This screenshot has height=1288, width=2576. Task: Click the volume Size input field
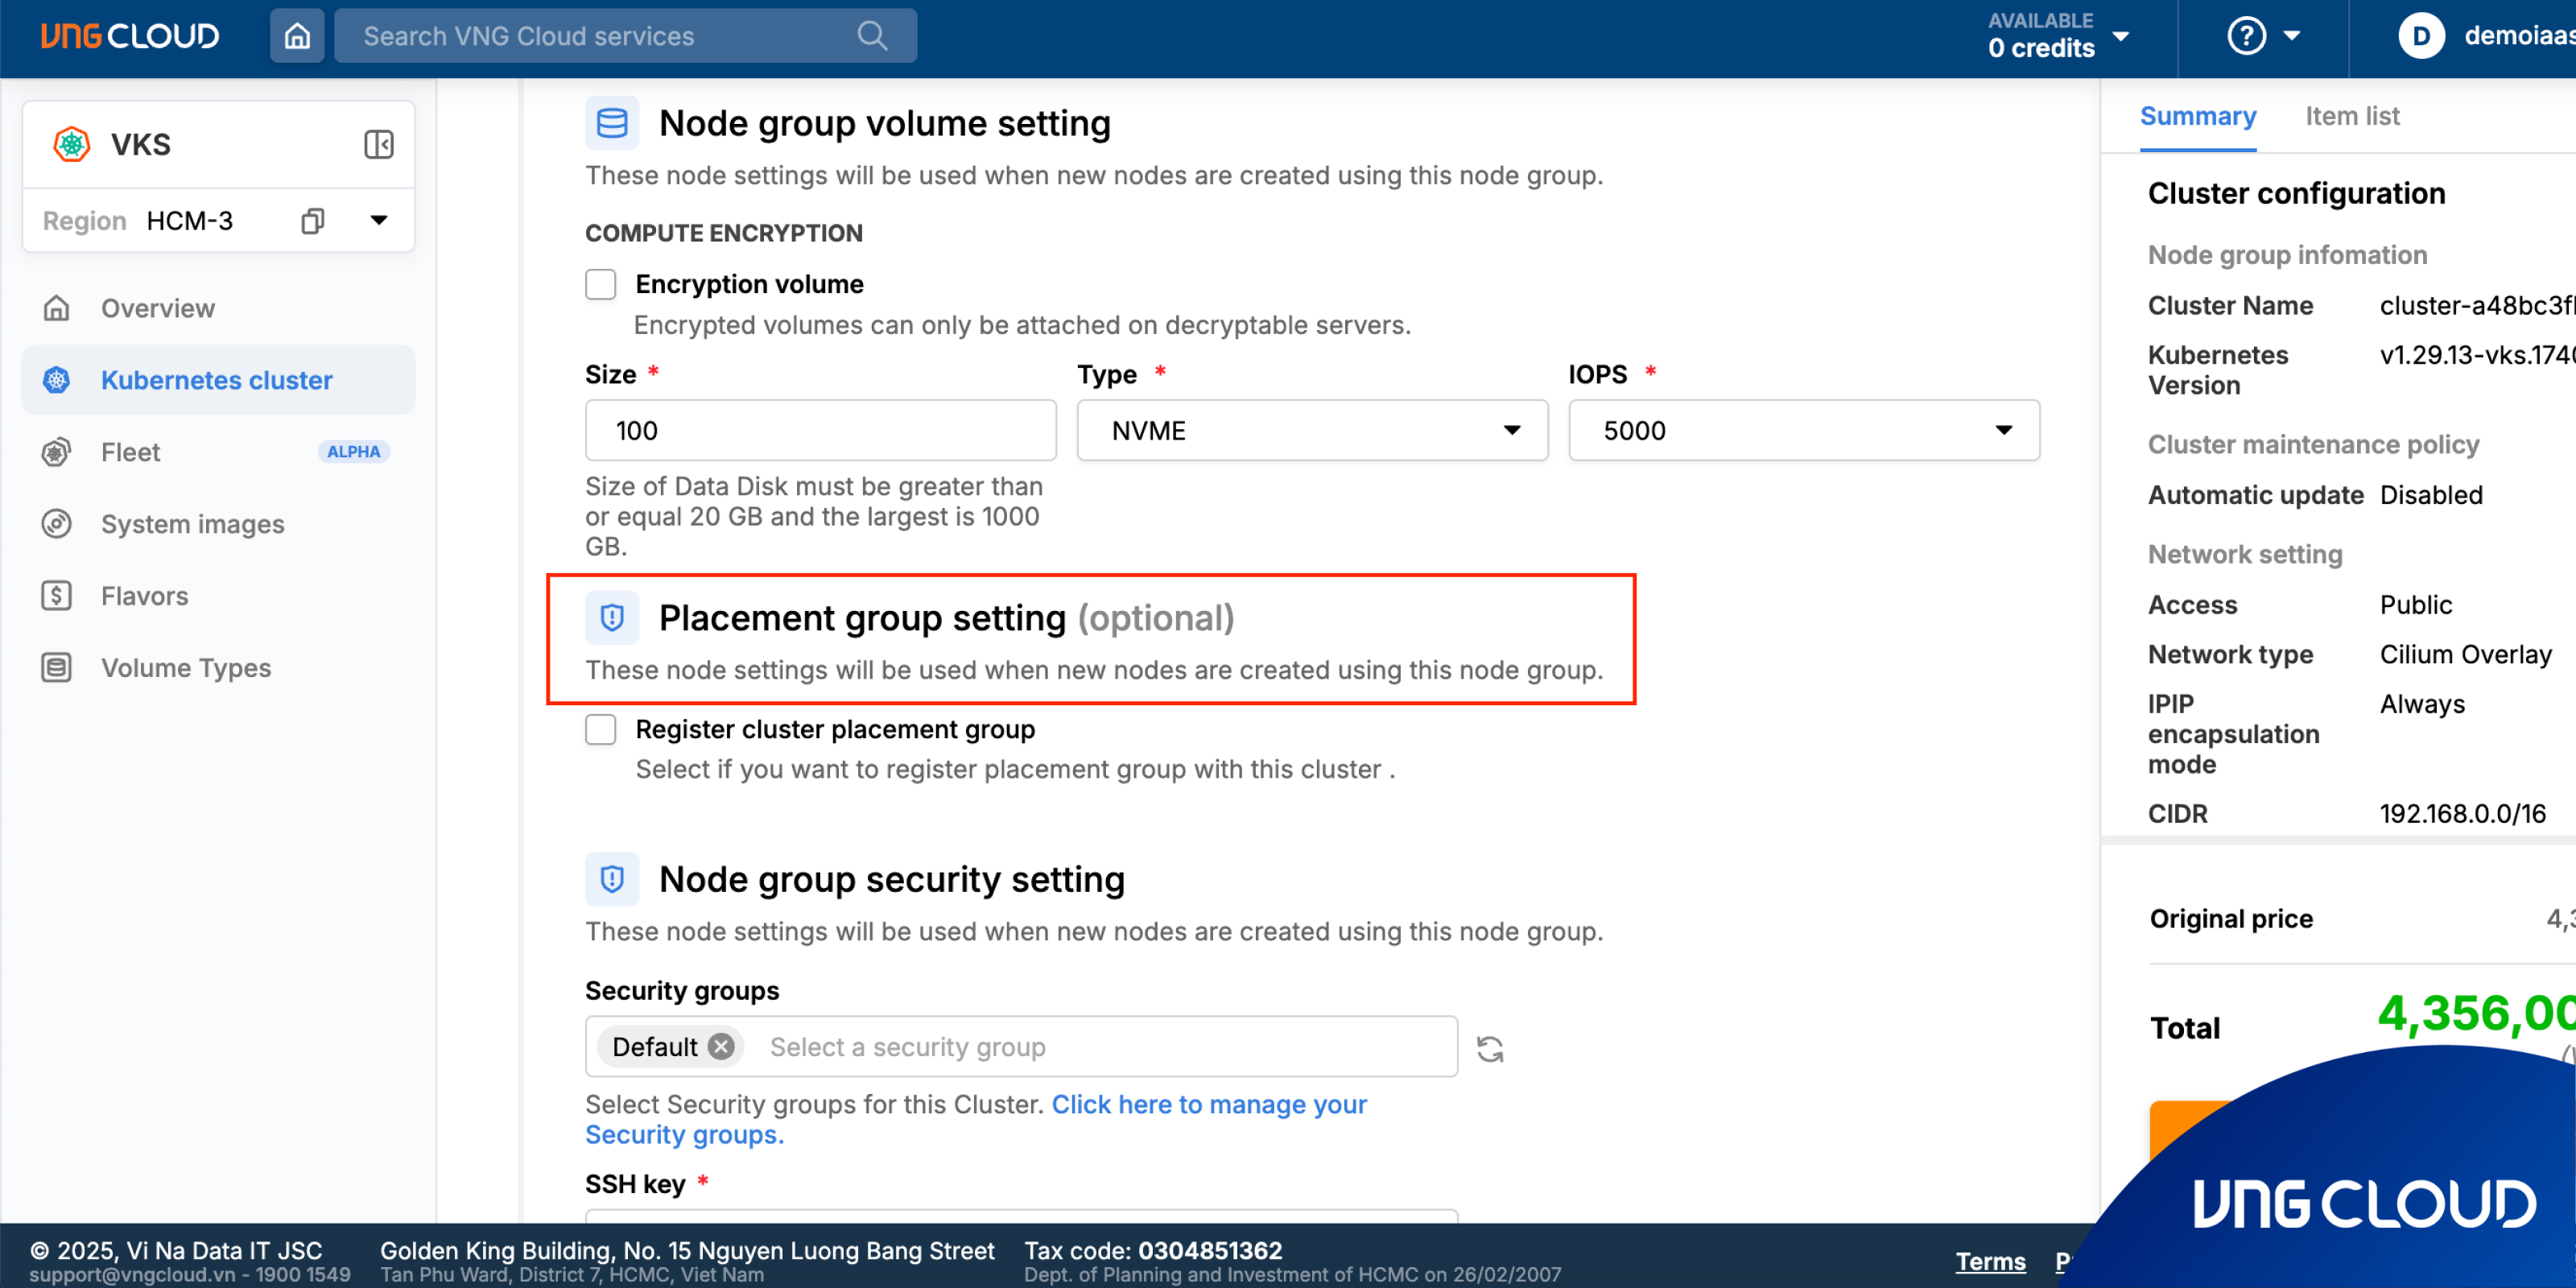click(820, 430)
